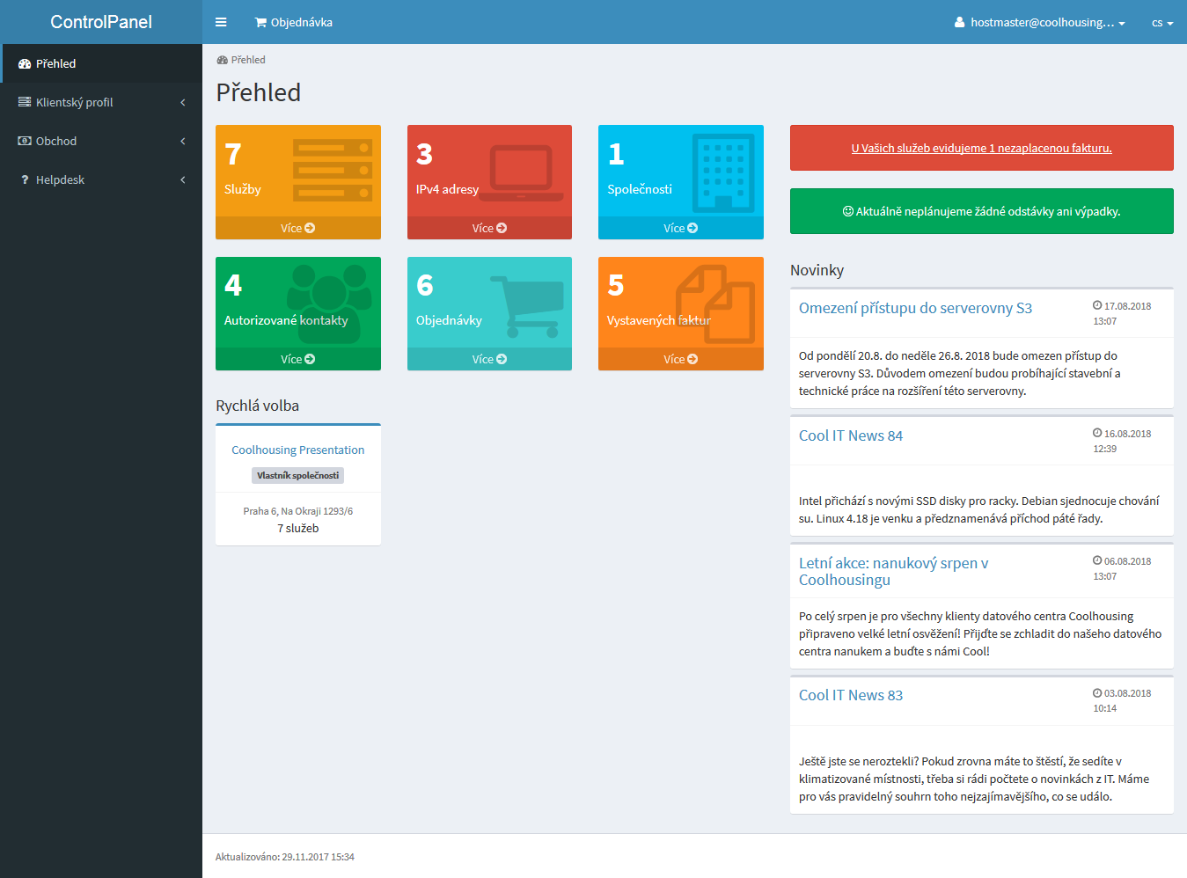Select Přehled in the sidebar
1187x878 pixels.
tap(101, 63)
